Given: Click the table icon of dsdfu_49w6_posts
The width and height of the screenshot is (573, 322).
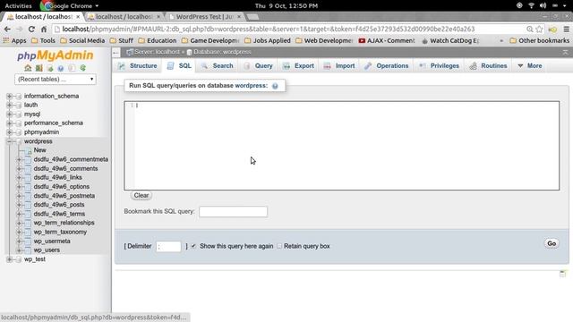Looking at the screenshot, I should [x=28, y=205].
